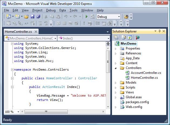Open the Debug configuration dropdown
The height and width of the screenshot is (125, 170).
pos(119,17)
